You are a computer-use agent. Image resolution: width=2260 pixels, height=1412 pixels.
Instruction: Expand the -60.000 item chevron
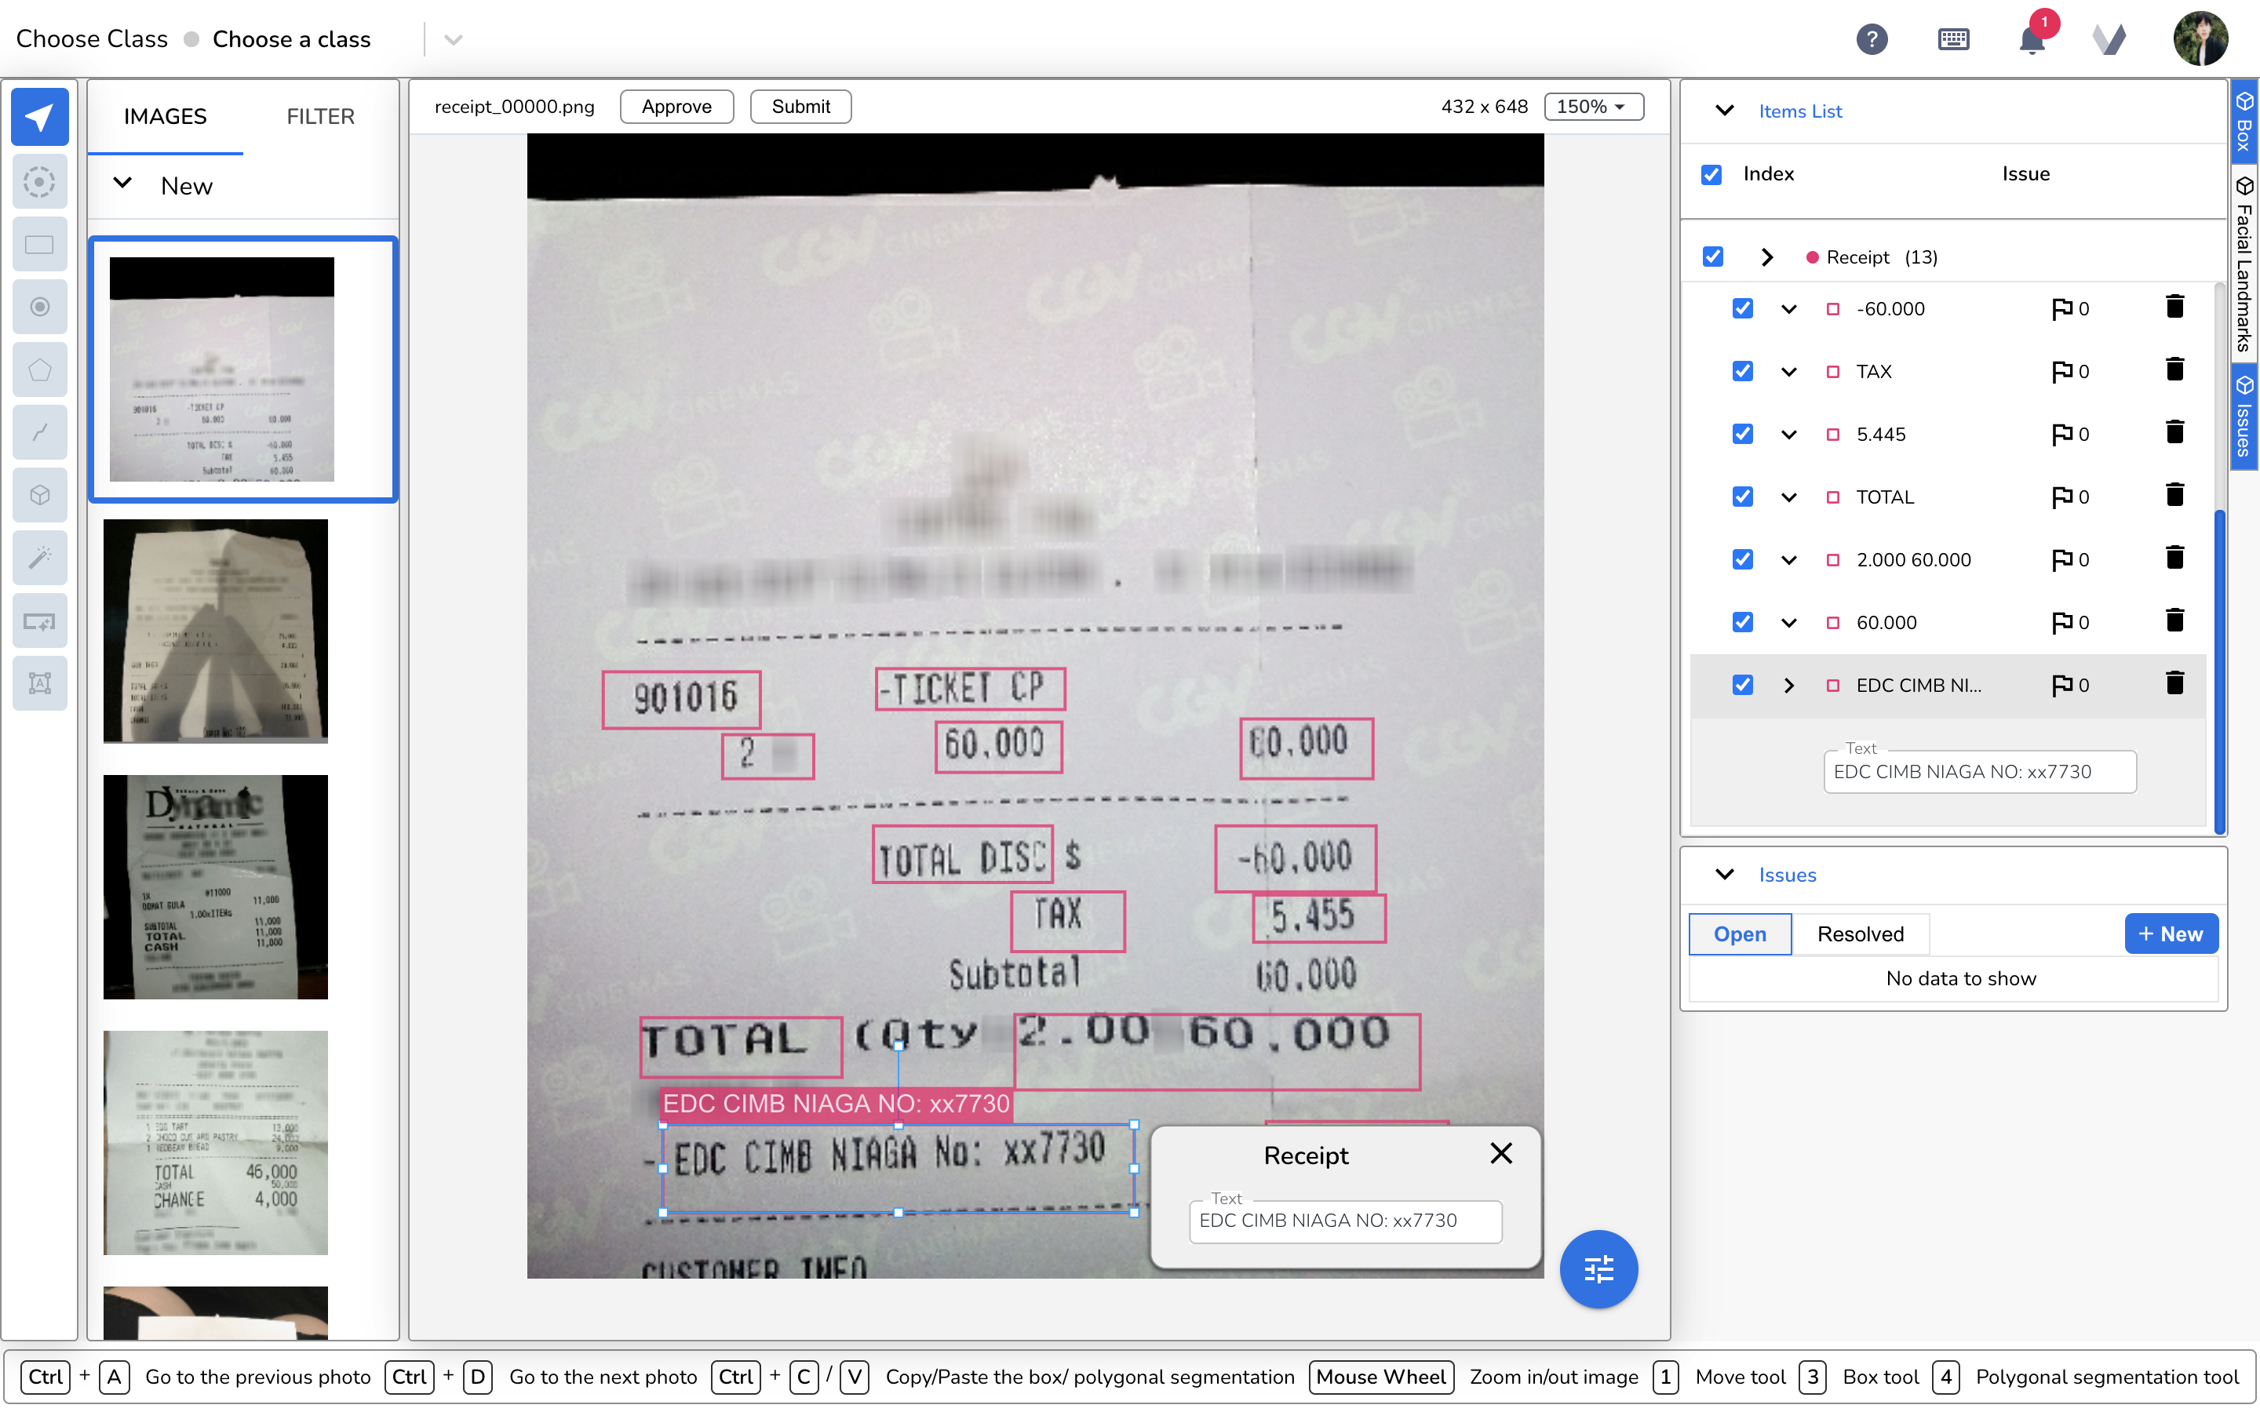pyautogui.click(x=1788, y=309)
